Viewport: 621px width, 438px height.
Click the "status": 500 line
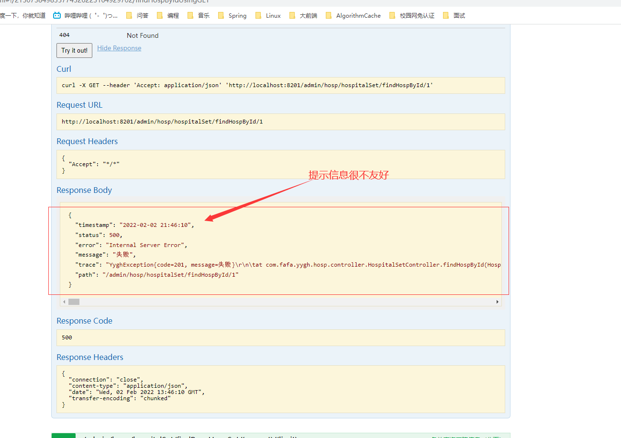tap(99, 235)
